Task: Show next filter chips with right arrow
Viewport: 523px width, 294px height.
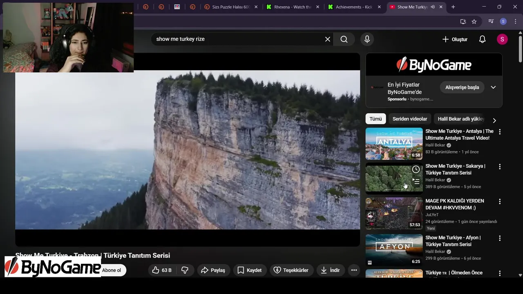Action: point(494,120)
